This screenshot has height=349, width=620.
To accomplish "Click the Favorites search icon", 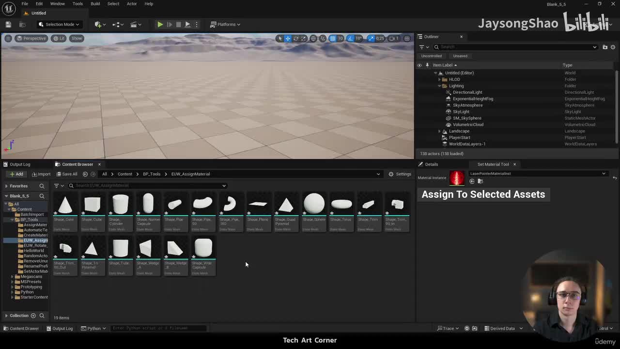I will (x=42, y=186).
